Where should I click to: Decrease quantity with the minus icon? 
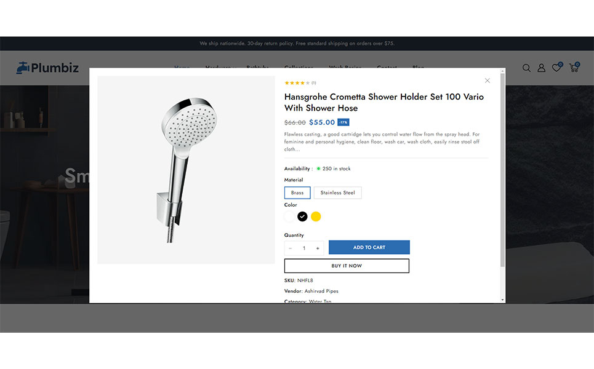[x=291, y=248]
